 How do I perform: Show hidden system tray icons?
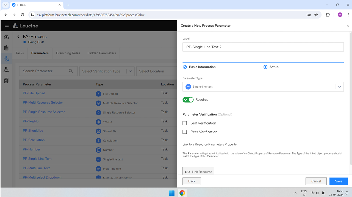tap(295, 193)
